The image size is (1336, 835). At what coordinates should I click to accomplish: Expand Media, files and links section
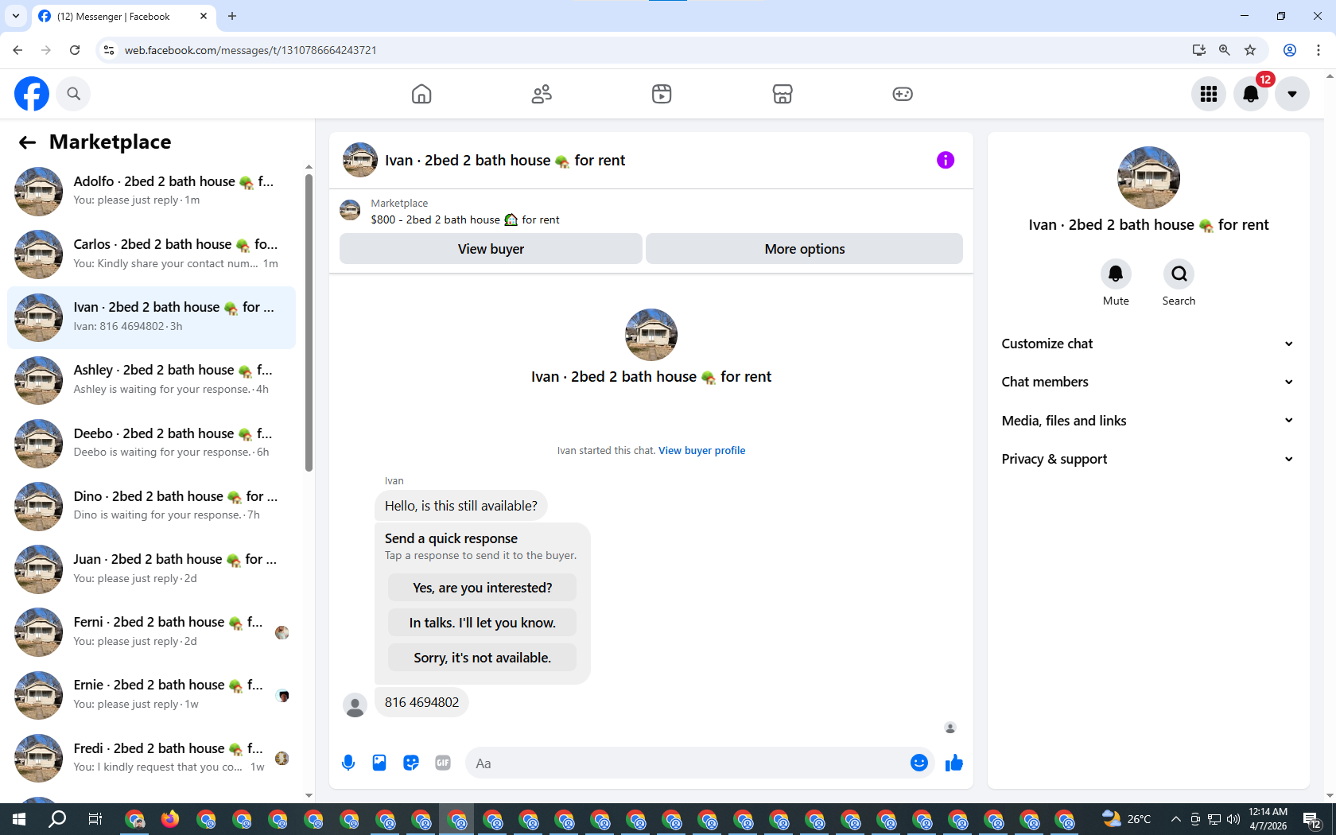coord(1148,421)
